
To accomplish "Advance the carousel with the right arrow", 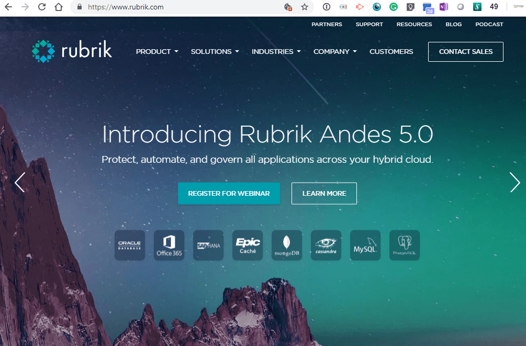I will tap(514, 183).
